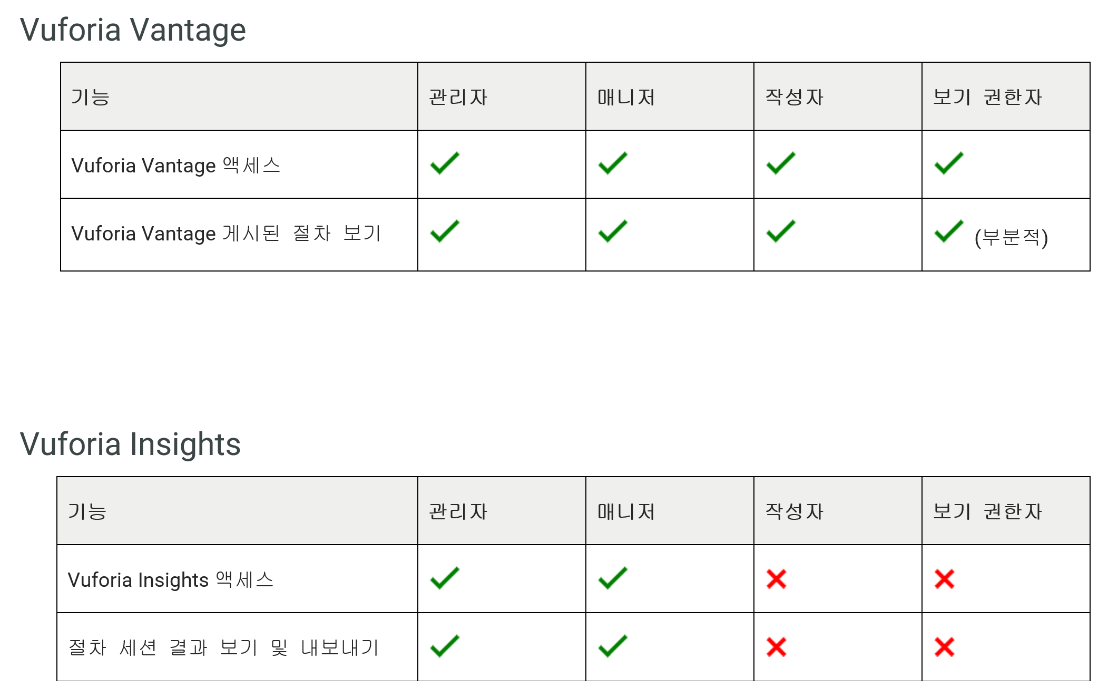Click the 매니저 checkmark for Vuforia Insights 액세스
Screen dimensions: 1108x697
point(613,578)
